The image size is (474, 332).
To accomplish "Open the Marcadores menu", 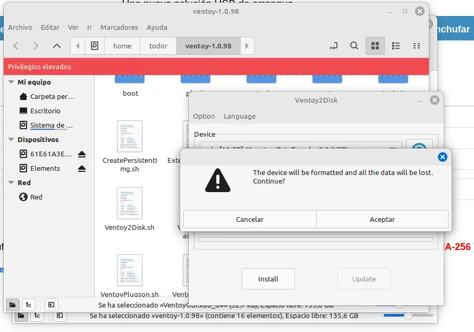I will click(119, 27).
